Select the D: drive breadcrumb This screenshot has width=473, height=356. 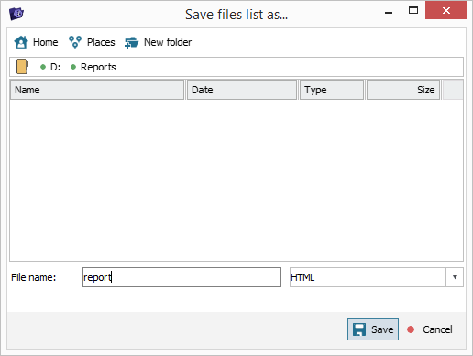[55, 67]
